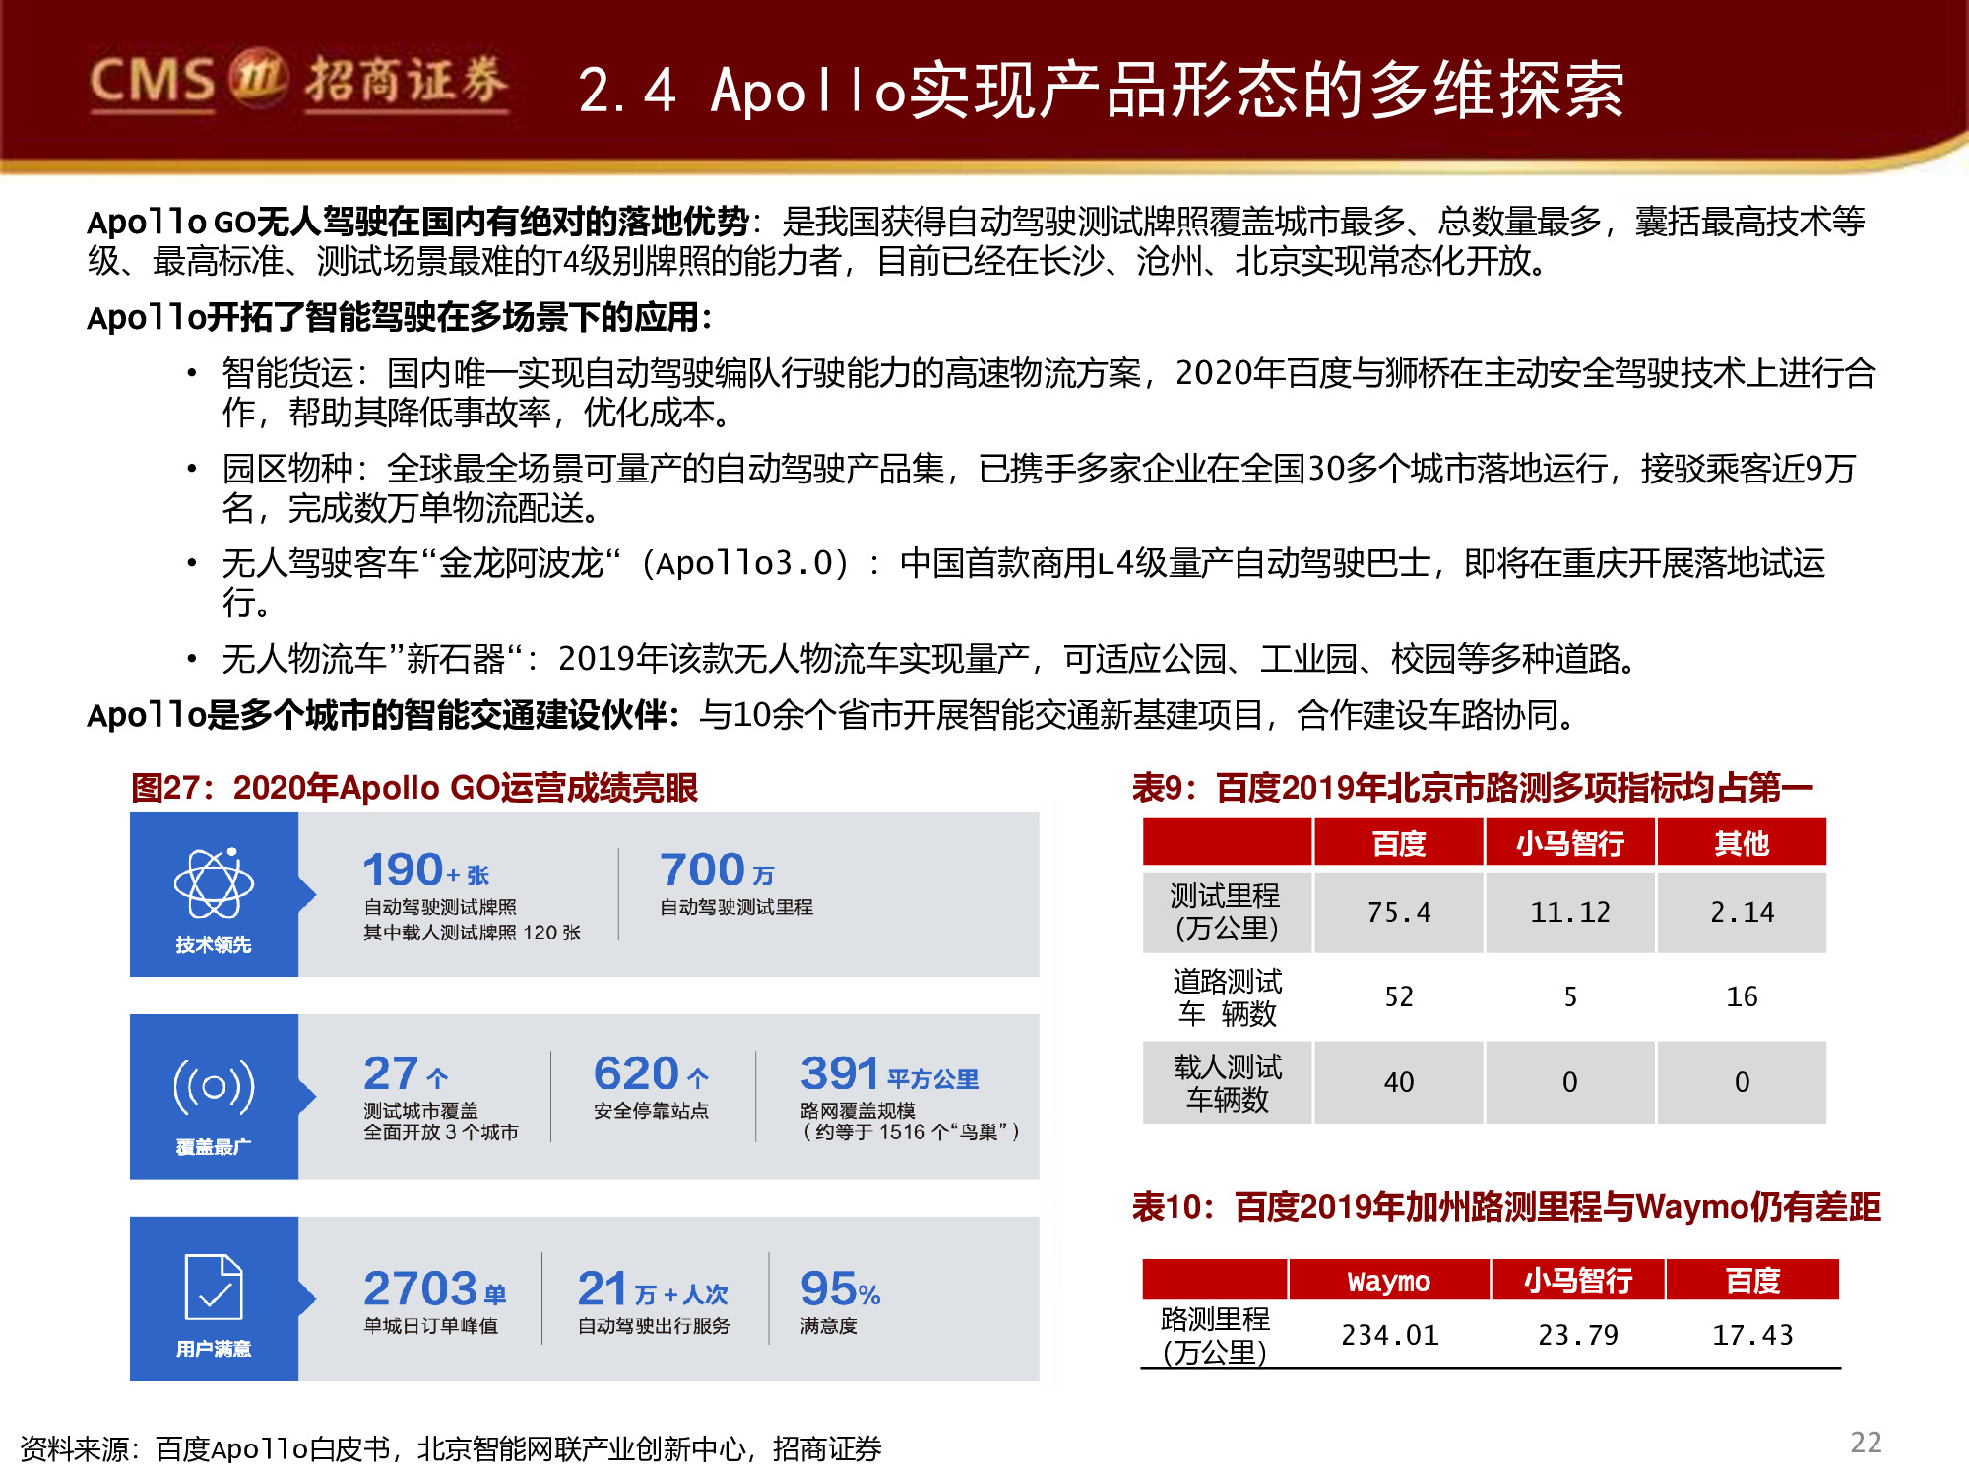This screenshot has height=1477, width=1969.
Task: Click the 道路测试车辆数 row label
Action: tap(1227, 996)
